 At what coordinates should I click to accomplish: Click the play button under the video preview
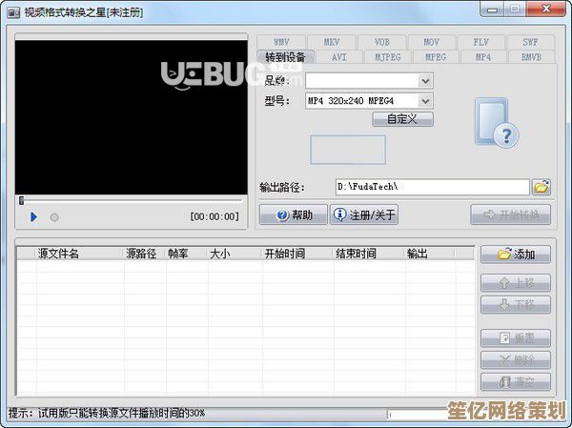pyautogui.click(x=33, y=217)
